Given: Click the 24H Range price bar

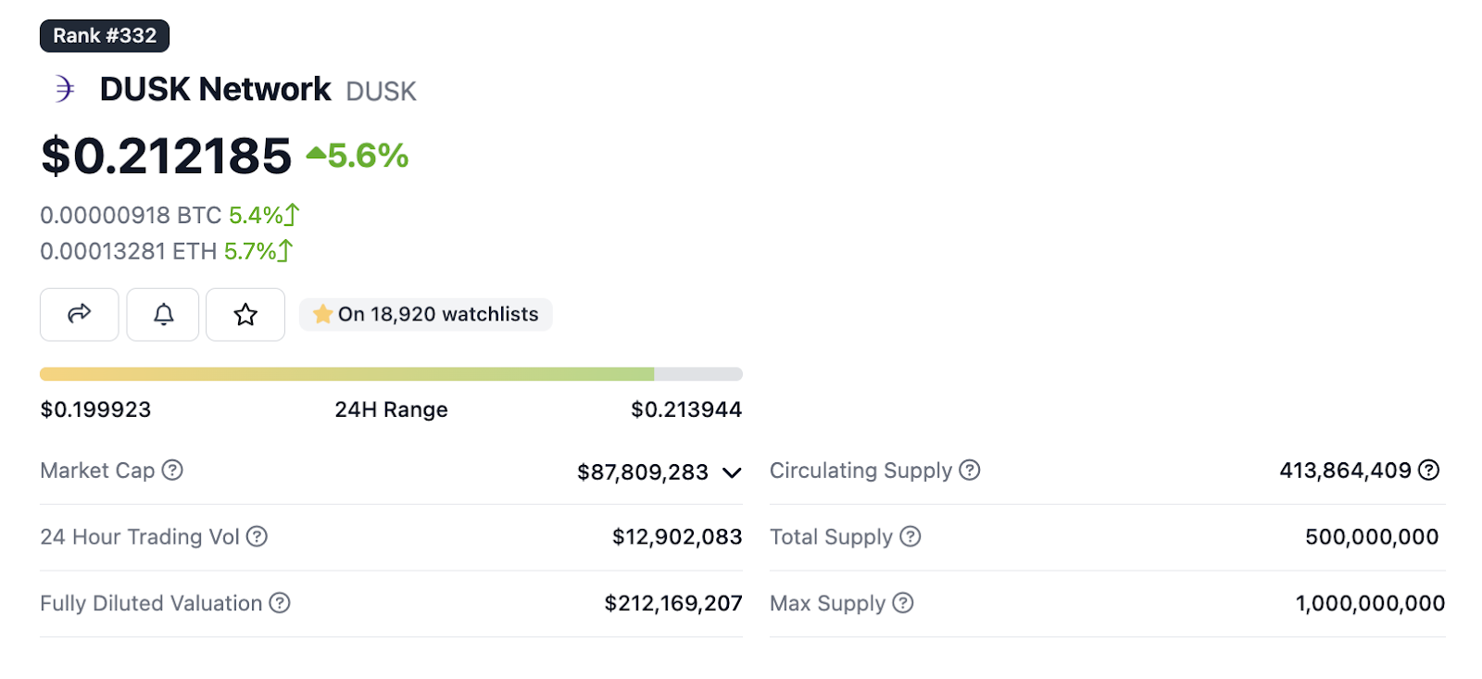Looking at the screenshot, I should click(391, 374).
